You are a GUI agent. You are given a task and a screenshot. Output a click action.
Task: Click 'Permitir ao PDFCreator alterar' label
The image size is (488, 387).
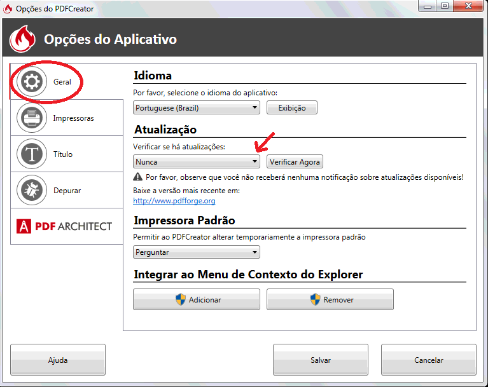coord(249,237)
